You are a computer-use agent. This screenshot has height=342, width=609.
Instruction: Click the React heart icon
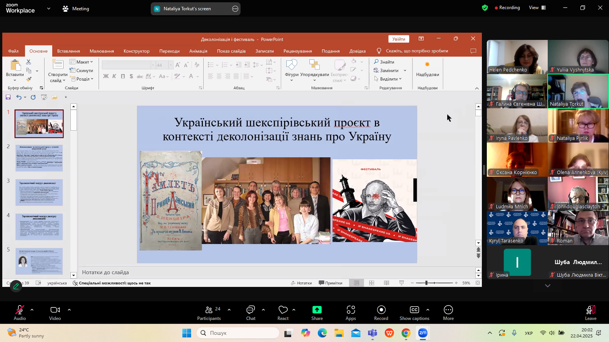pos(283,310)
